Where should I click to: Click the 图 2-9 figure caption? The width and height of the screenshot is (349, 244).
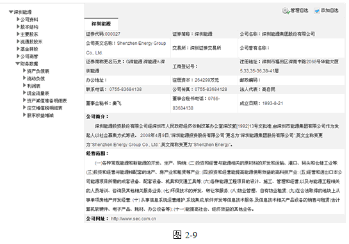coord(185,235)
